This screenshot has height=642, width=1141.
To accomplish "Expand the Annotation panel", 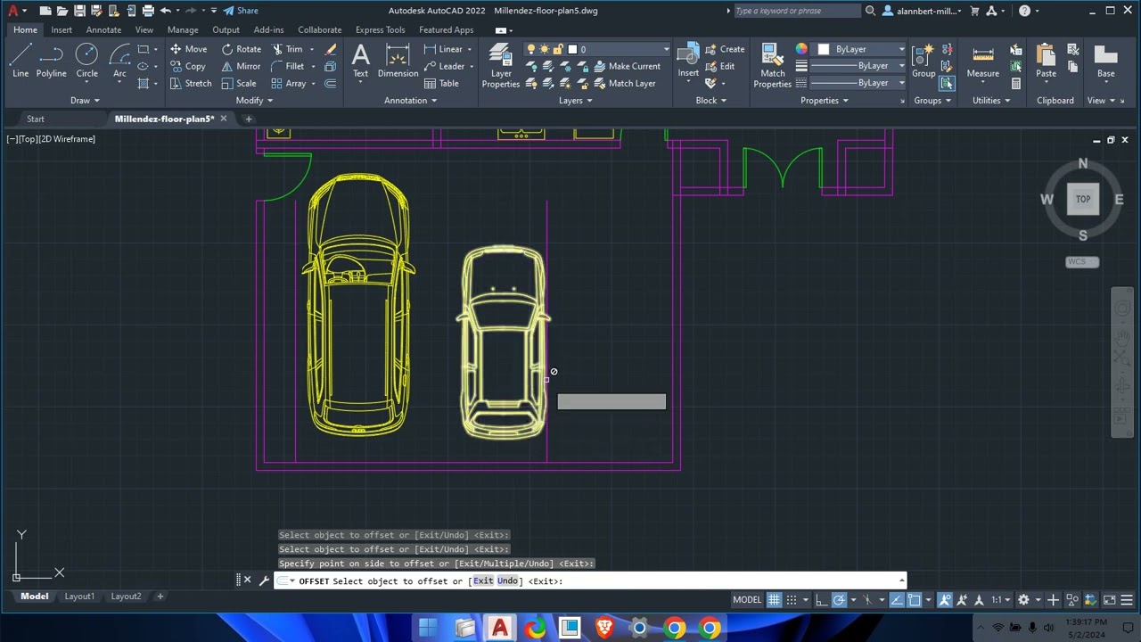I will [410, 100].
